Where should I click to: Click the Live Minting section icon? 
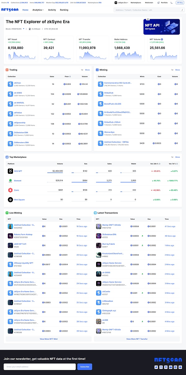click(x=7, y=213)
